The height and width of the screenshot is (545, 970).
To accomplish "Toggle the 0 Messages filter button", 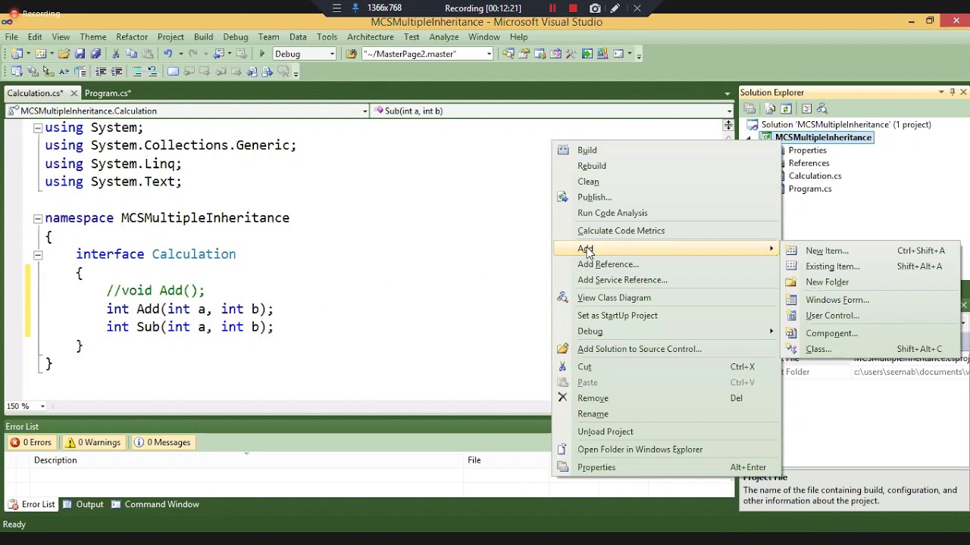I will [162, 443].
